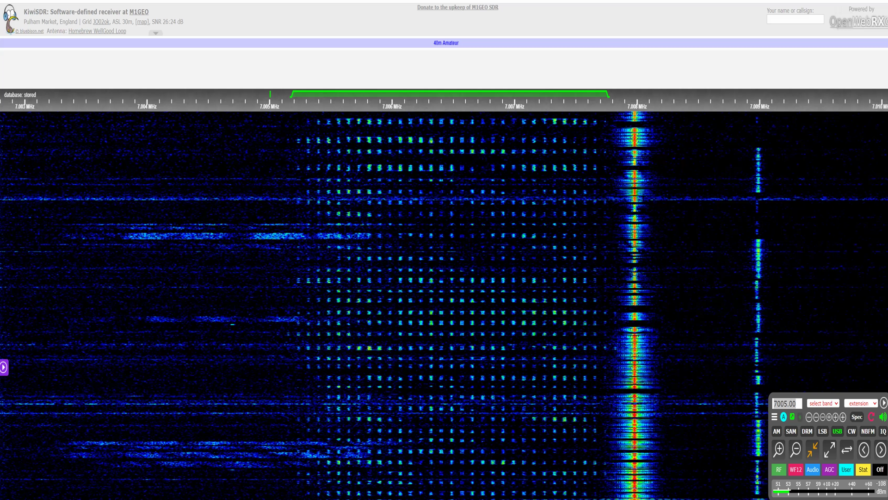The width and height of the screenshot is (888, 500).
Task: Click the 7005.00 frequency input field
Action: 786,404
